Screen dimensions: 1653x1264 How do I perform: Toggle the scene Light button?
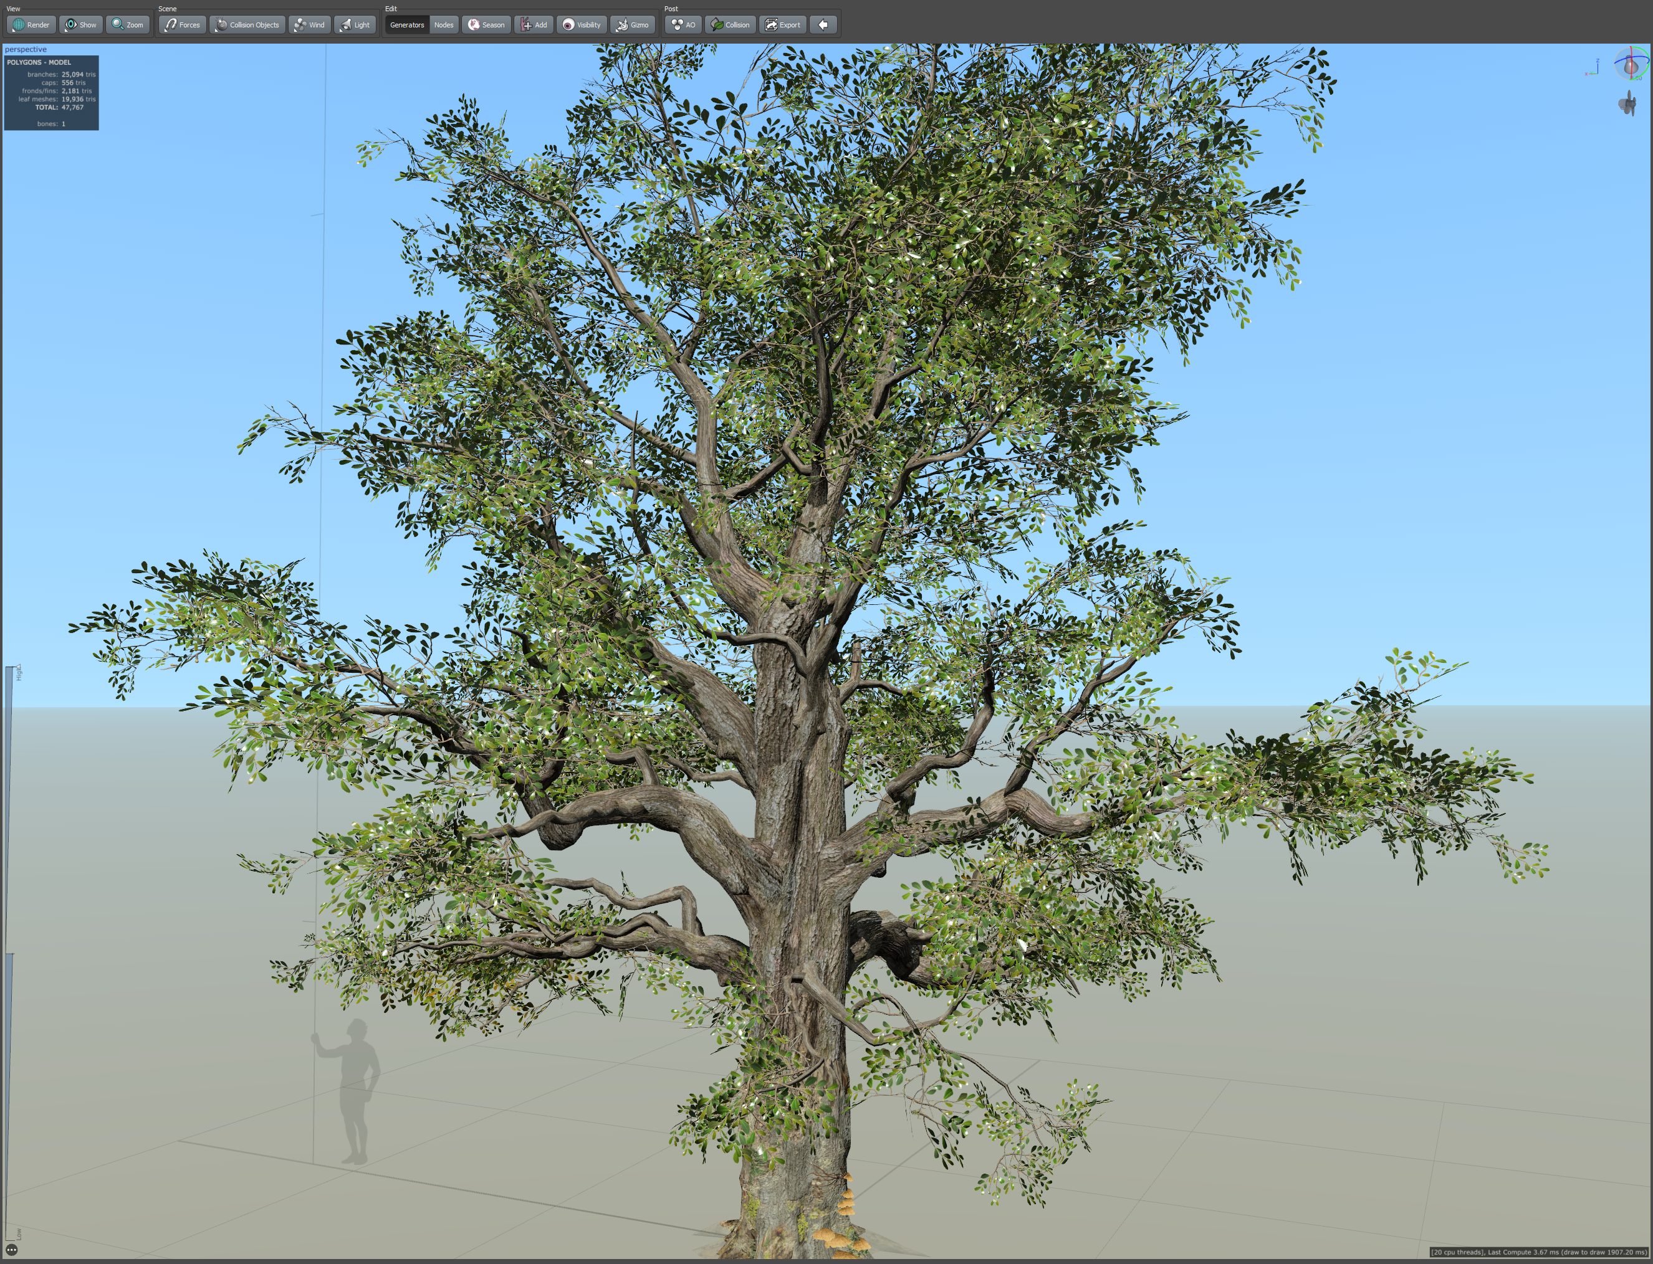[x=355, y=25]
